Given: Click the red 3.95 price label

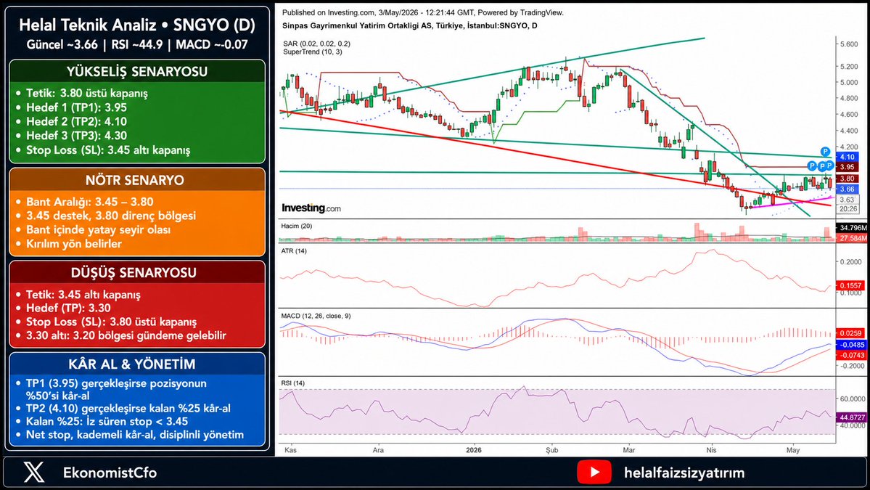Looking at the screenshot, I should click(848, 167).
